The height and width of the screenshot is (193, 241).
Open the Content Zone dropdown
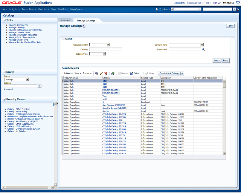(202, 45)
